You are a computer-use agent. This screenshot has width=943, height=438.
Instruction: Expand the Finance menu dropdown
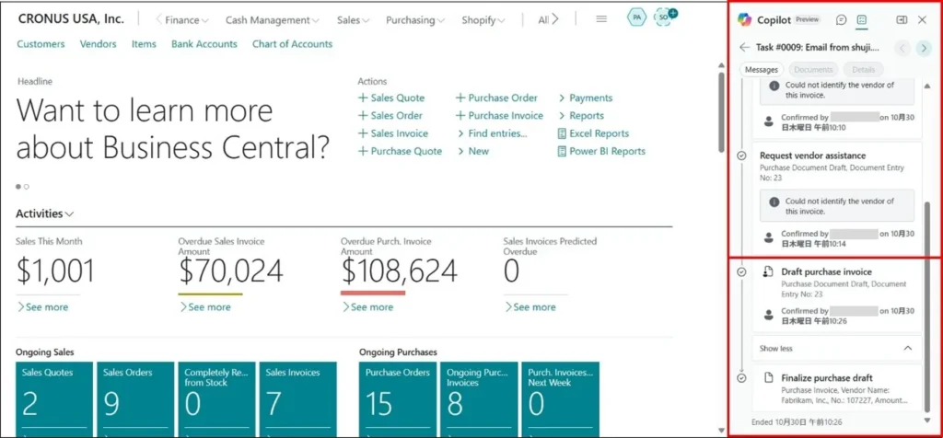point(181,19)
